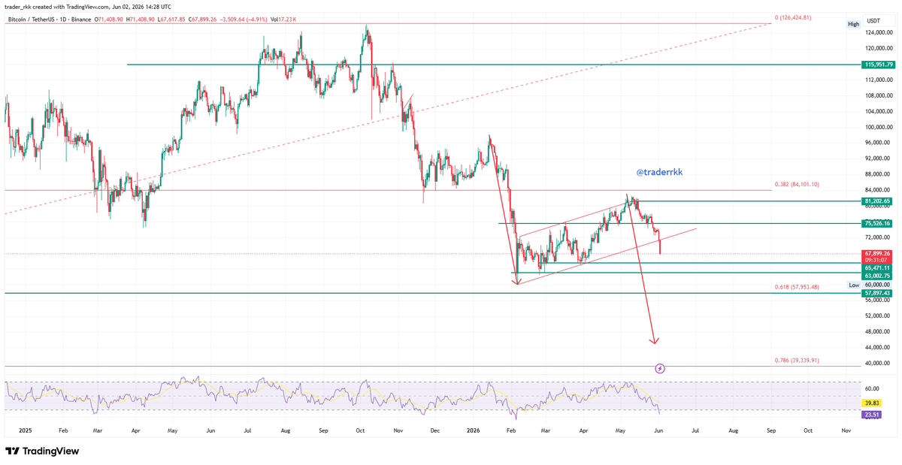Click the High marker label
This screenshot has height=465, width=902.
853,25
